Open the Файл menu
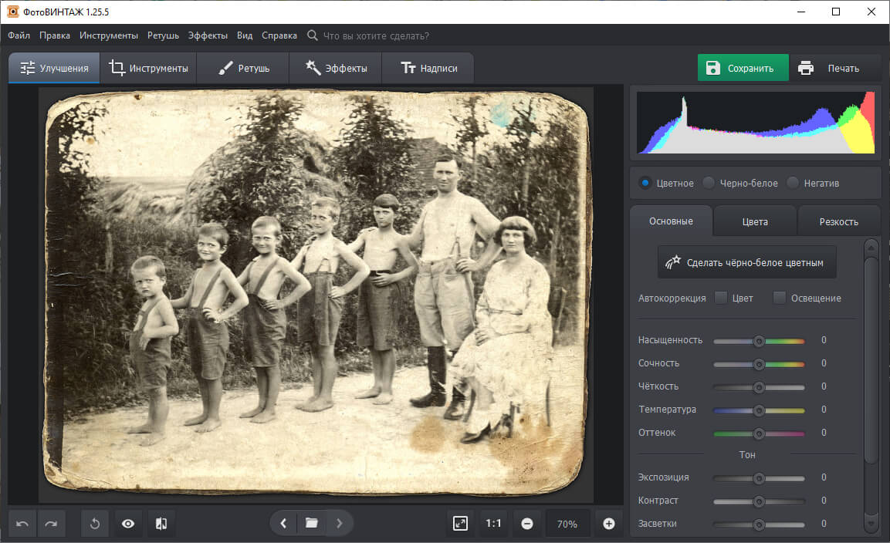890x543 pixels. pos(18,35)
